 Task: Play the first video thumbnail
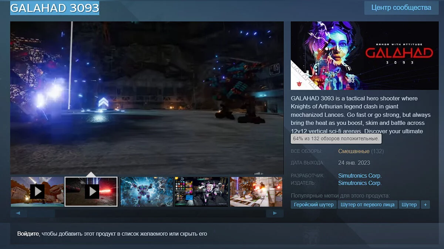[x=37, y=191]
